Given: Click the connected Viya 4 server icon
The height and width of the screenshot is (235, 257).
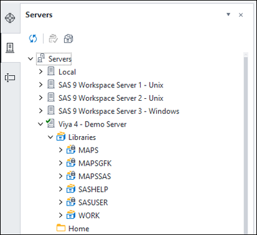Looking at the screenshot, I should (x=50, y=123).
